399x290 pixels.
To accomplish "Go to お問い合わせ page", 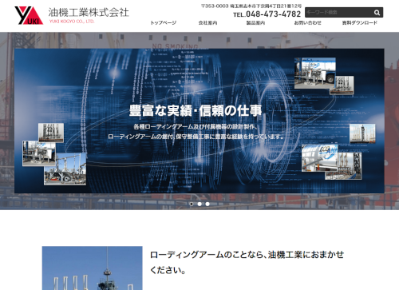I will (x=307, y=23).
